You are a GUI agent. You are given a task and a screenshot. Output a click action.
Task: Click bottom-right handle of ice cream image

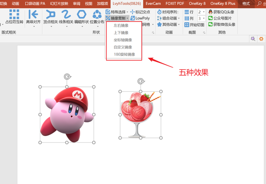tap(161, 138)
